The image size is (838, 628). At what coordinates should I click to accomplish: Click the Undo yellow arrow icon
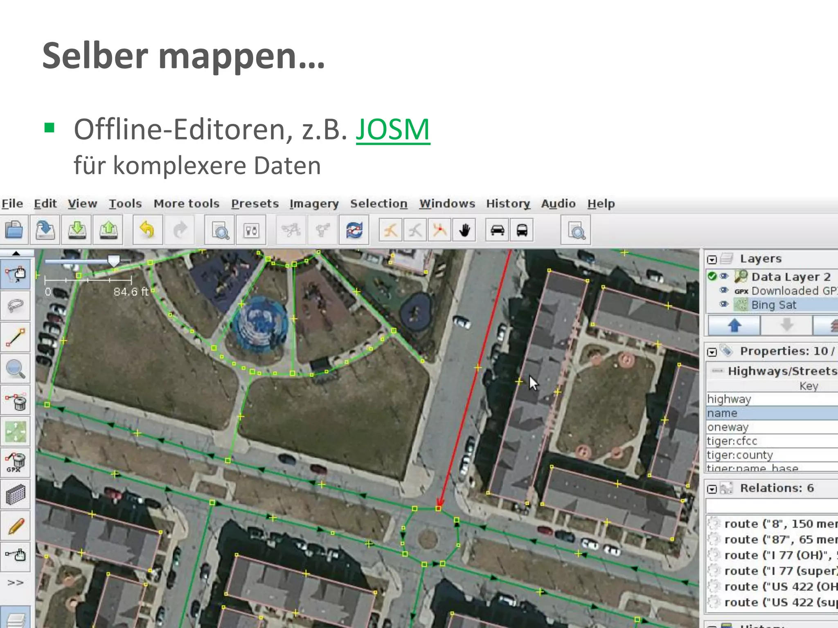pyautogui.click(x=147, y=230)
